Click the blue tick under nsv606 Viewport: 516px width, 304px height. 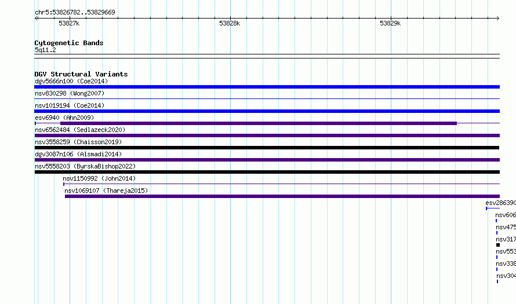pyautogui.click(x=496, y=221)
